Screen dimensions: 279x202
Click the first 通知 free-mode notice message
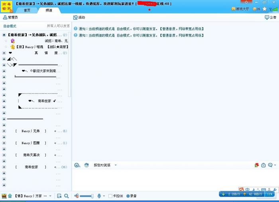pos(139,29)
